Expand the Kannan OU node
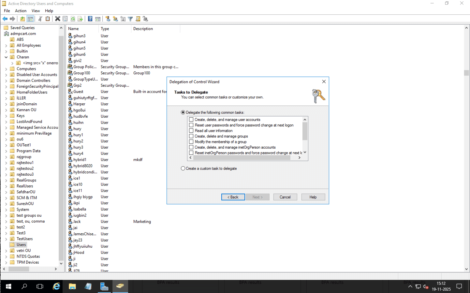The width and height of the screenshot is (470, 293). (6, 110)
